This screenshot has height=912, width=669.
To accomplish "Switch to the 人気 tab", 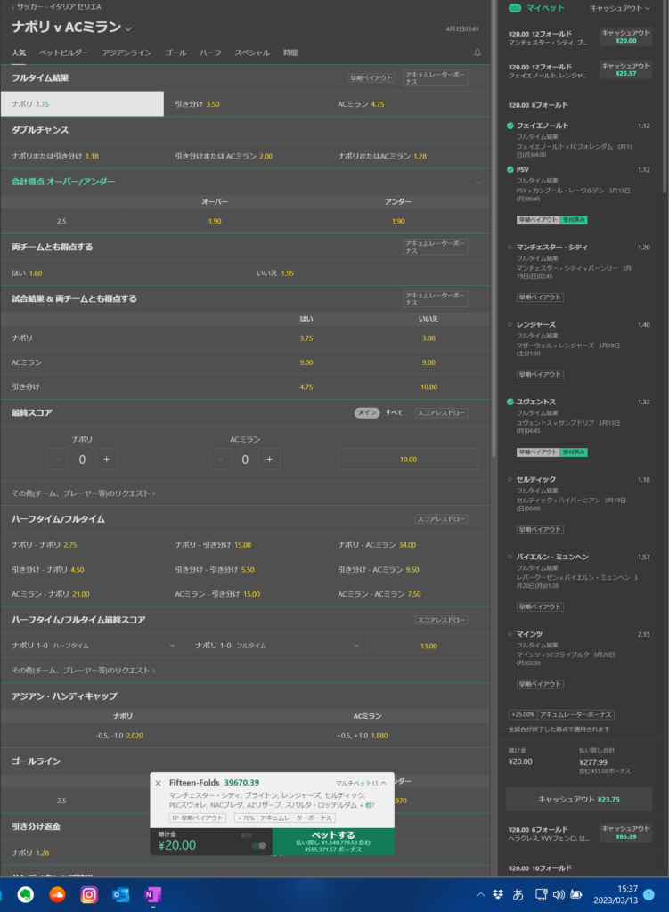I will (x=19, y=53).
